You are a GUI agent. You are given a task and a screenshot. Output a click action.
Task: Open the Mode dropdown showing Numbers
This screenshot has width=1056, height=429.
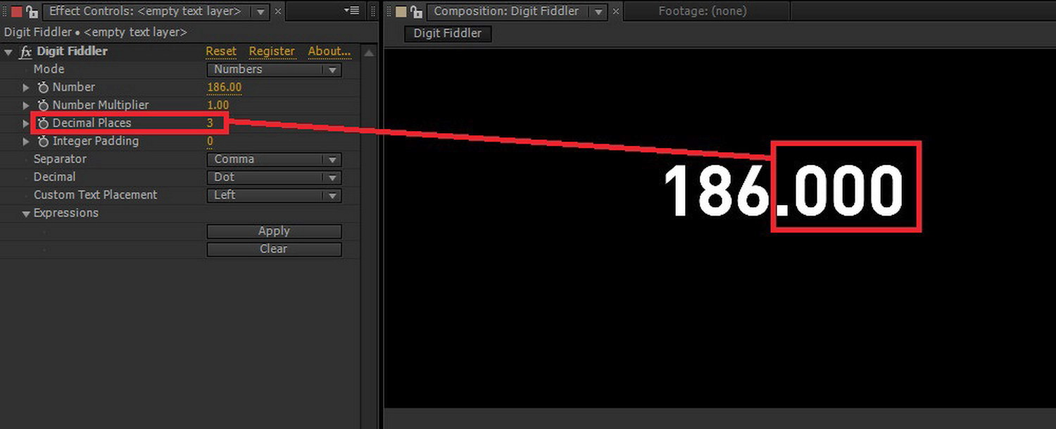(273, 69)
